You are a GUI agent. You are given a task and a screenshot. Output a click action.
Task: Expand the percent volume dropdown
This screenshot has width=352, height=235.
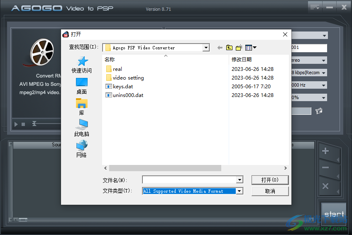(323, 97)
